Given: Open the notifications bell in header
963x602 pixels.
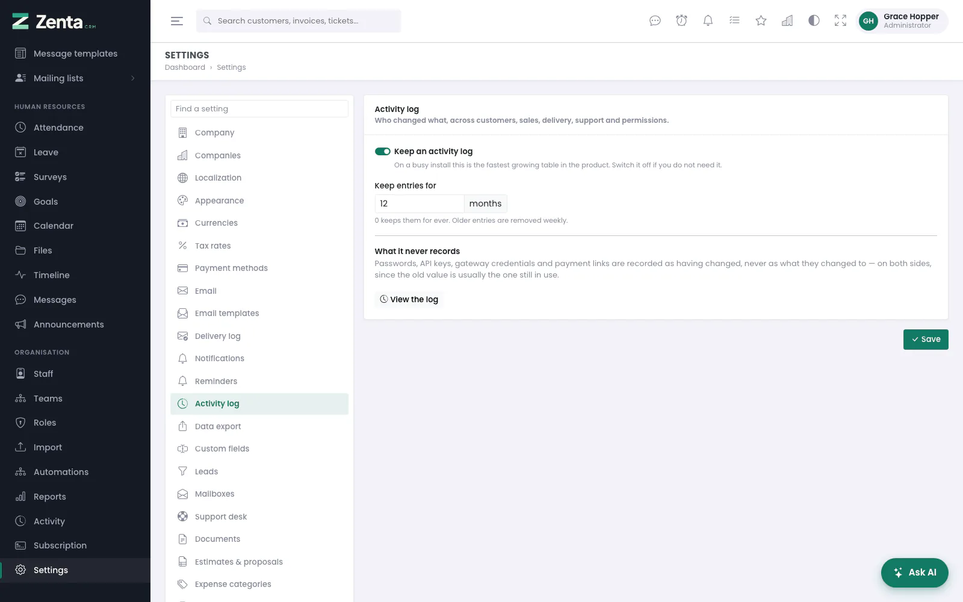Looking at the screenshot, I should coord(708,21).
